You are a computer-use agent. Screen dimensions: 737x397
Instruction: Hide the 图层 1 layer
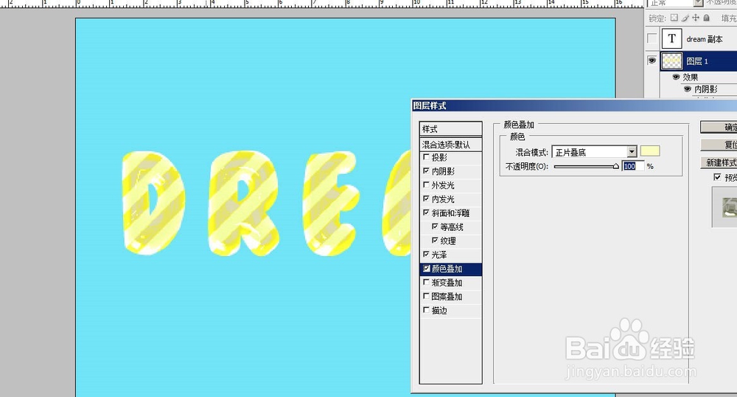[x=652, y=61]
